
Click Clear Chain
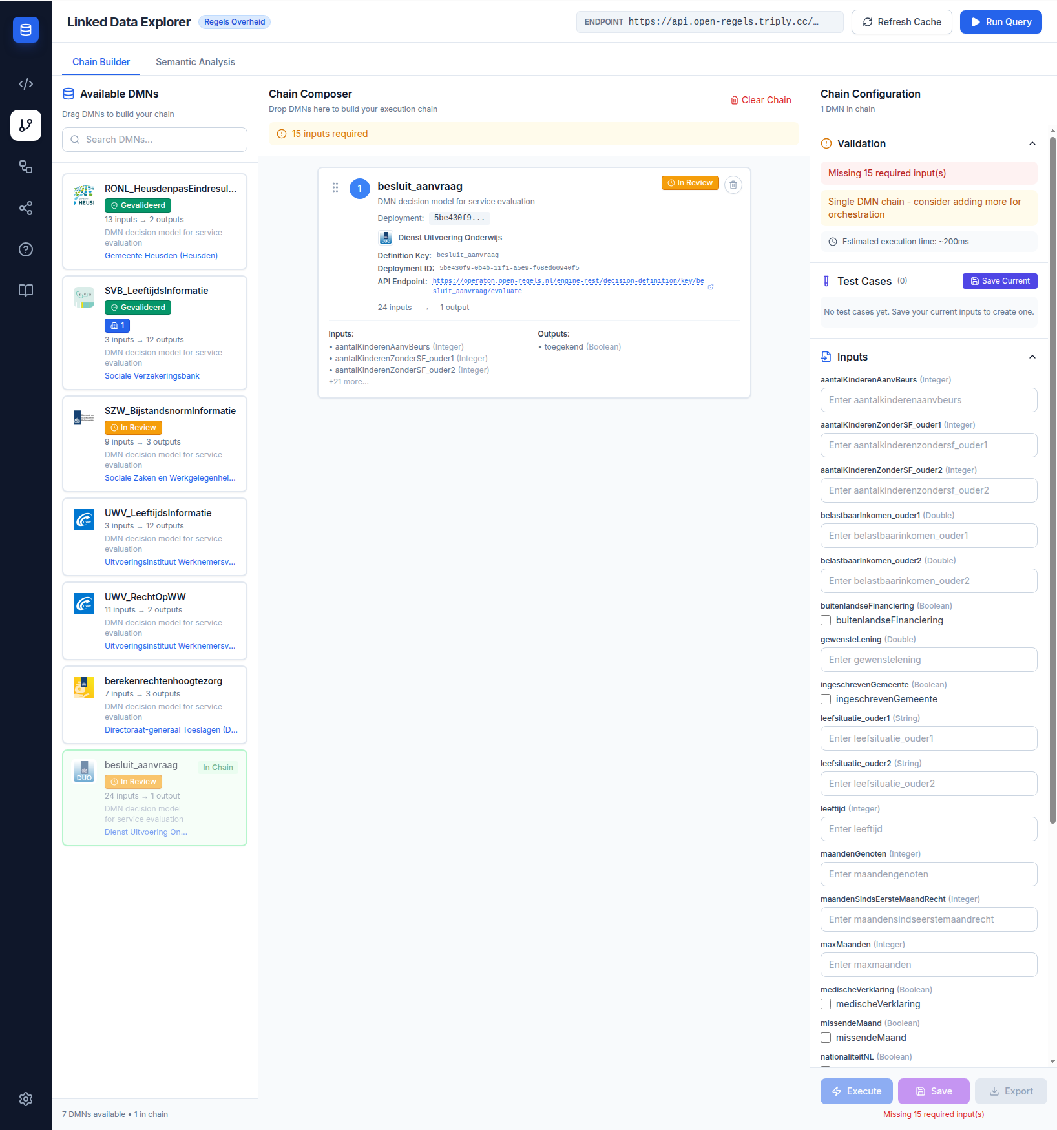pos(761,100)
